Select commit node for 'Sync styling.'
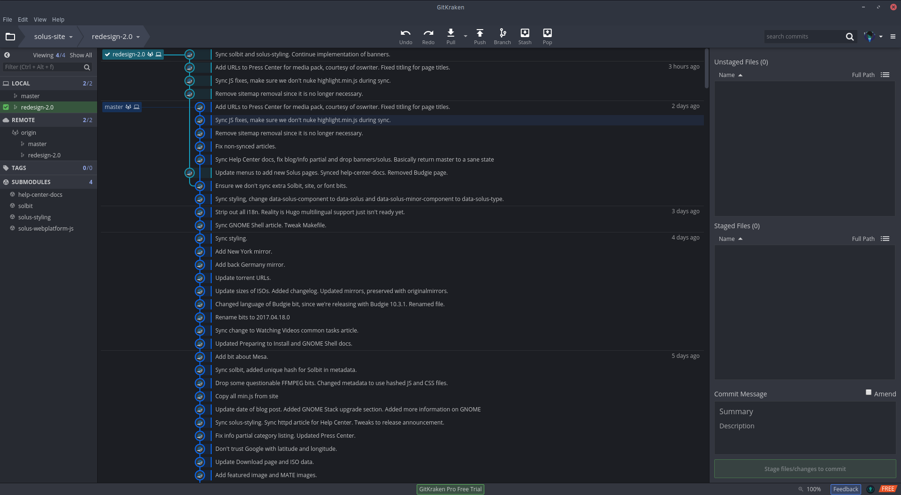The image size is (901, 495). coord(200,239)
